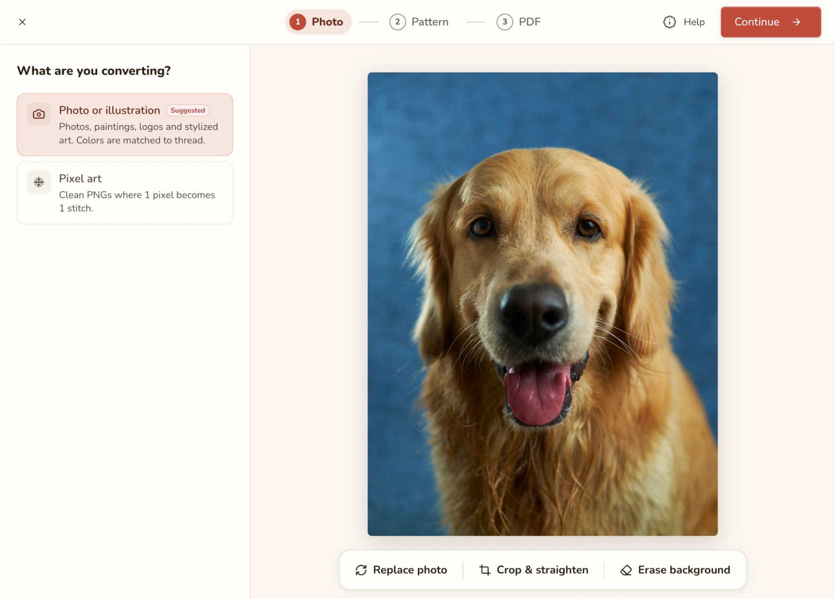The image size is (835, 599).
Task: Click the Suggested badge label
Action: pos(188,110)
